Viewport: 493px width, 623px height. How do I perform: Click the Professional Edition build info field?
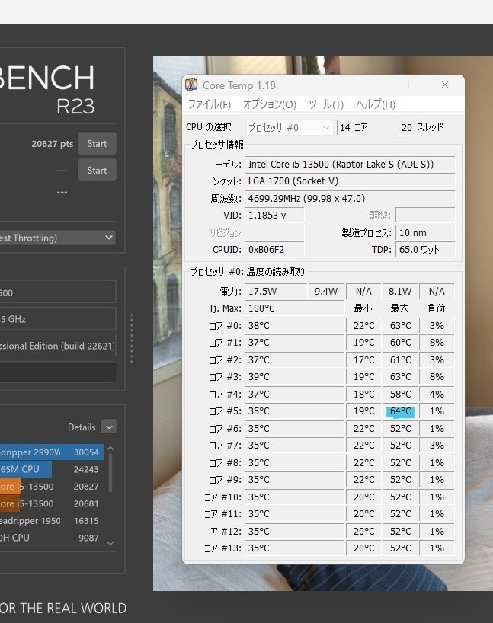[x=58, y=346]
